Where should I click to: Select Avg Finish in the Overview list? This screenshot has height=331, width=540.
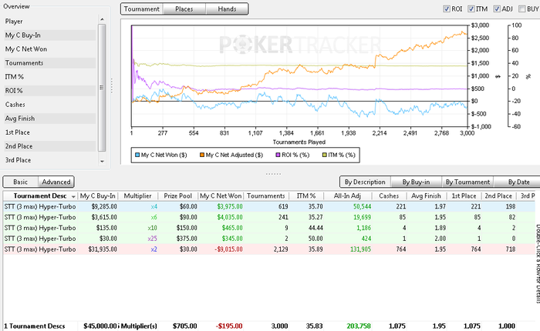49,119
